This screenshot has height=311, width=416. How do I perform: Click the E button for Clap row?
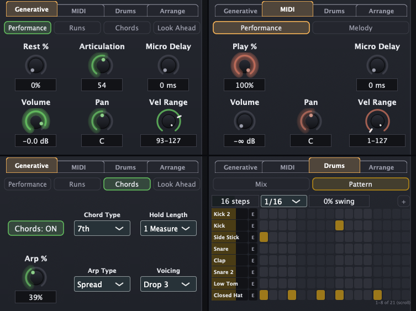pos(253,261)
